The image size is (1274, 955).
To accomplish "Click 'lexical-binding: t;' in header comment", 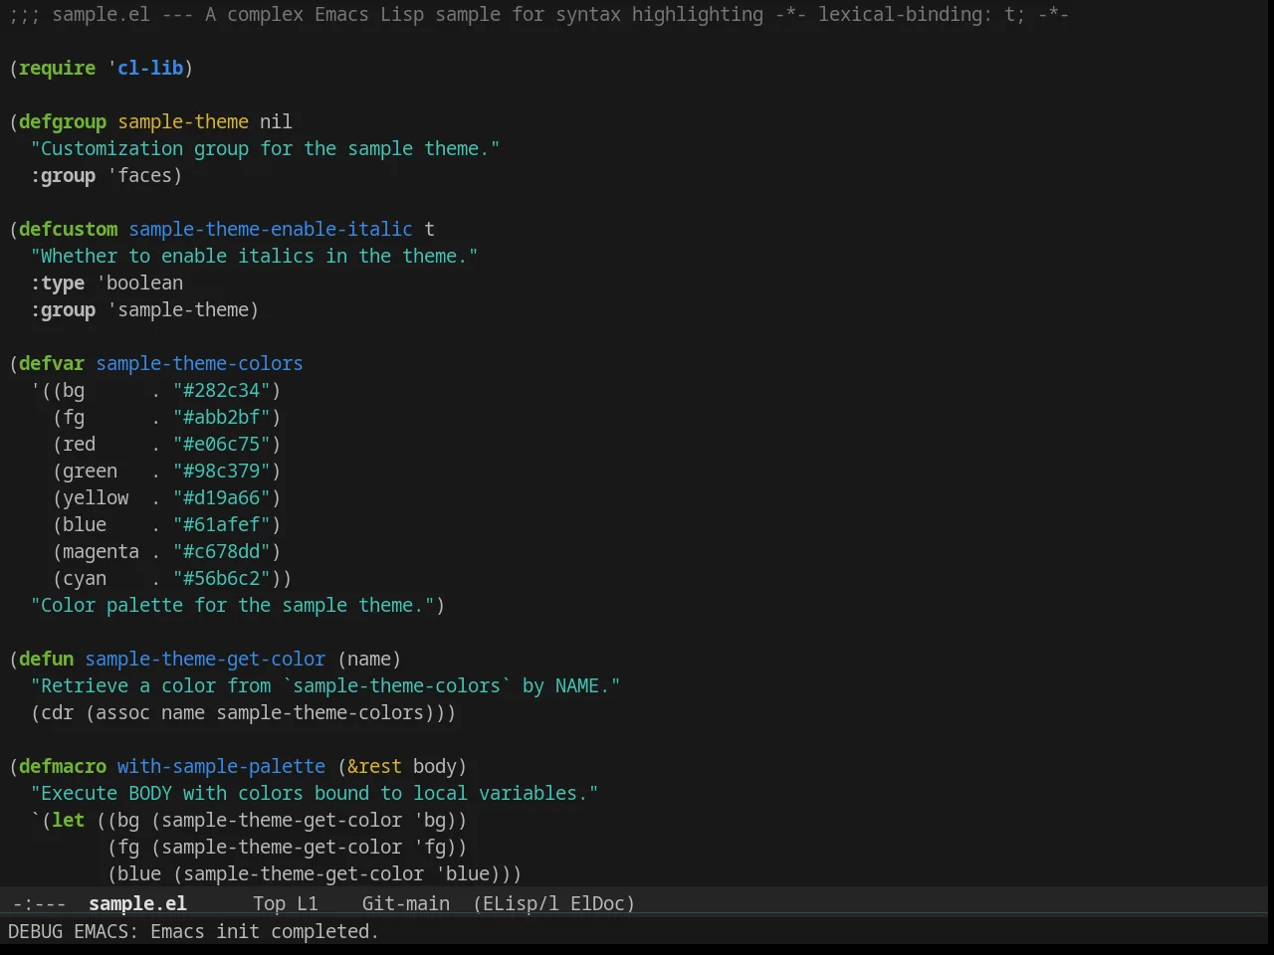I will point(922,14).
